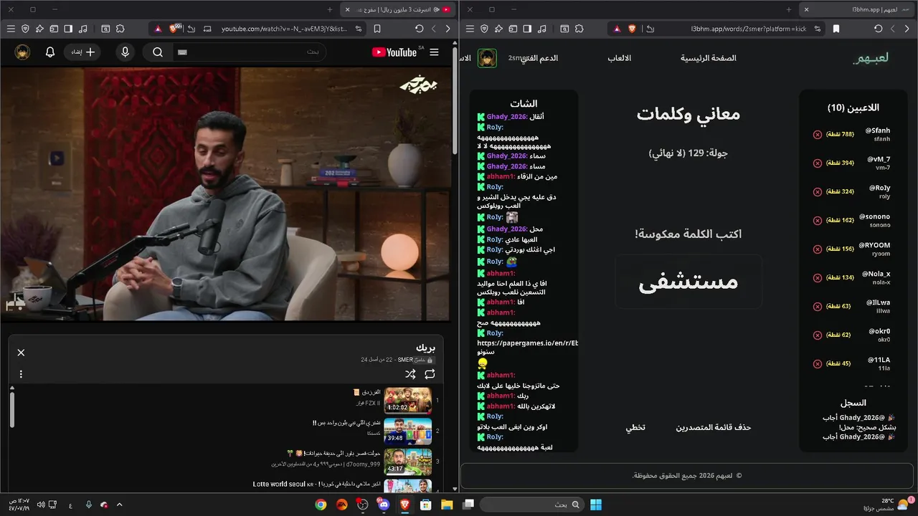Click YouTube search magnifier button

[158, 52]
